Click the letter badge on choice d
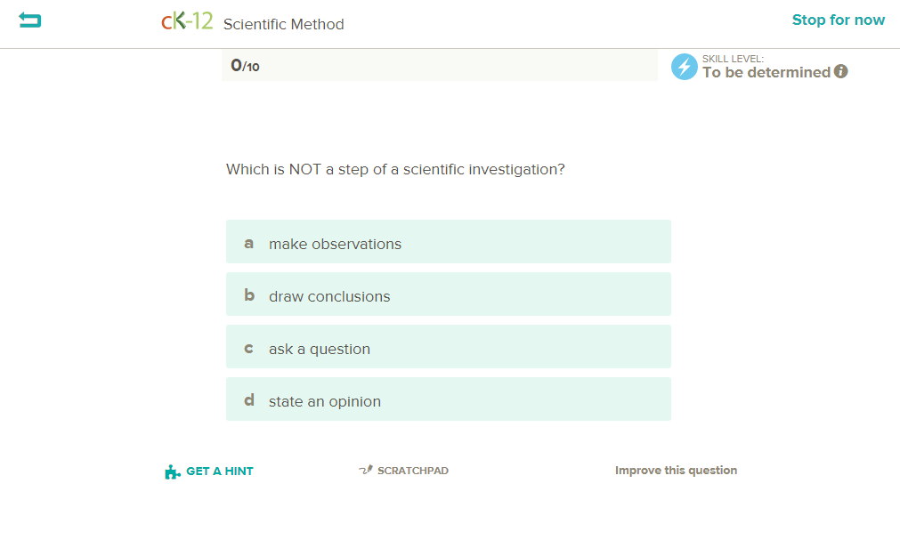 tap(248, 400)
